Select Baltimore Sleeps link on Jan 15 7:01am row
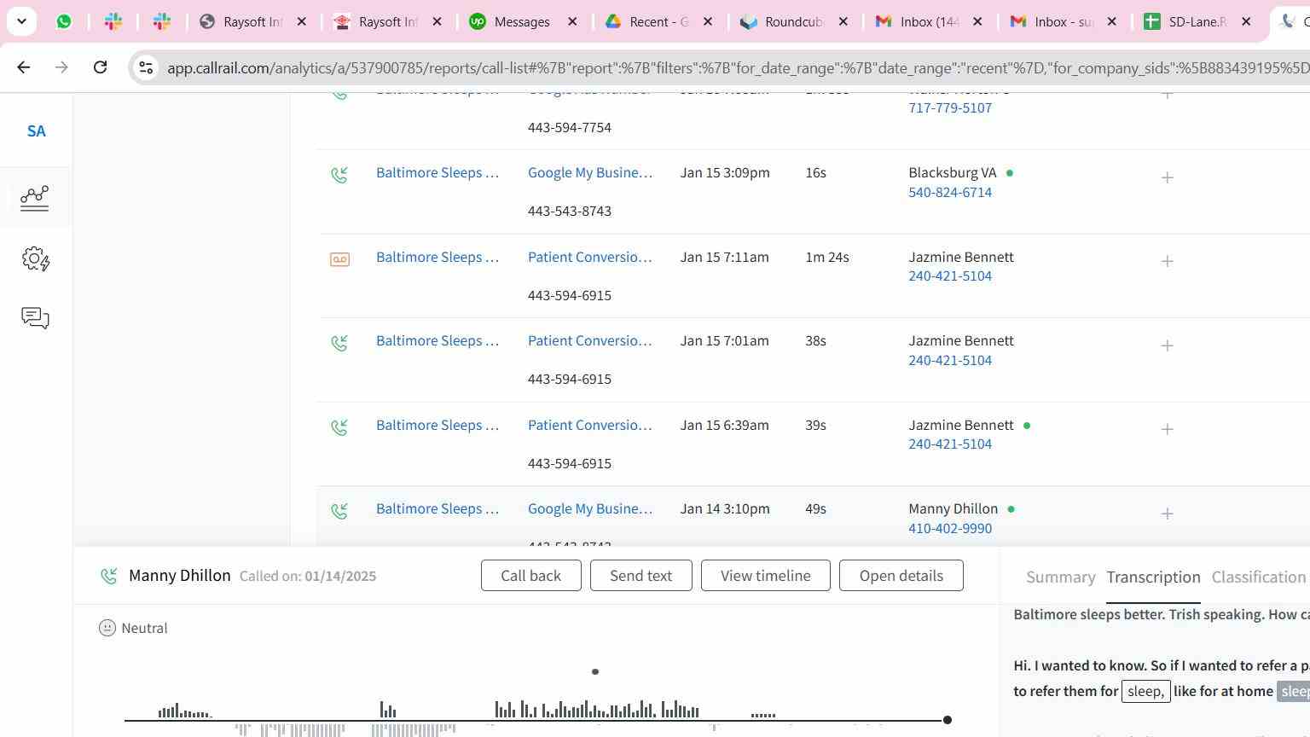The height and width of the screenshot is (737, 1310). coord(438,340)
